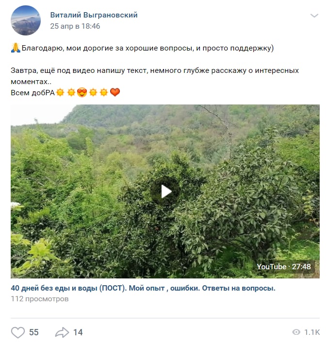
Task: Click the share count 14
Action: [78, 332]
